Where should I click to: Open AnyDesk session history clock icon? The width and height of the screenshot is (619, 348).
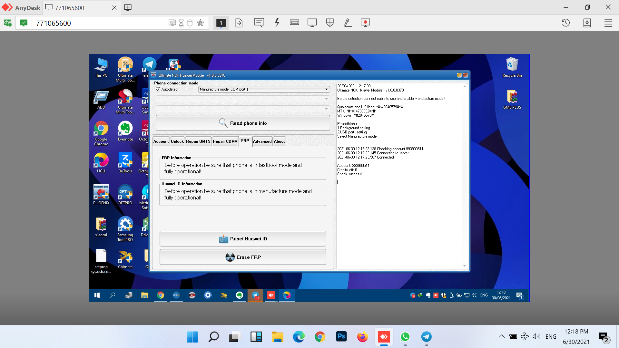pos(566,23)
